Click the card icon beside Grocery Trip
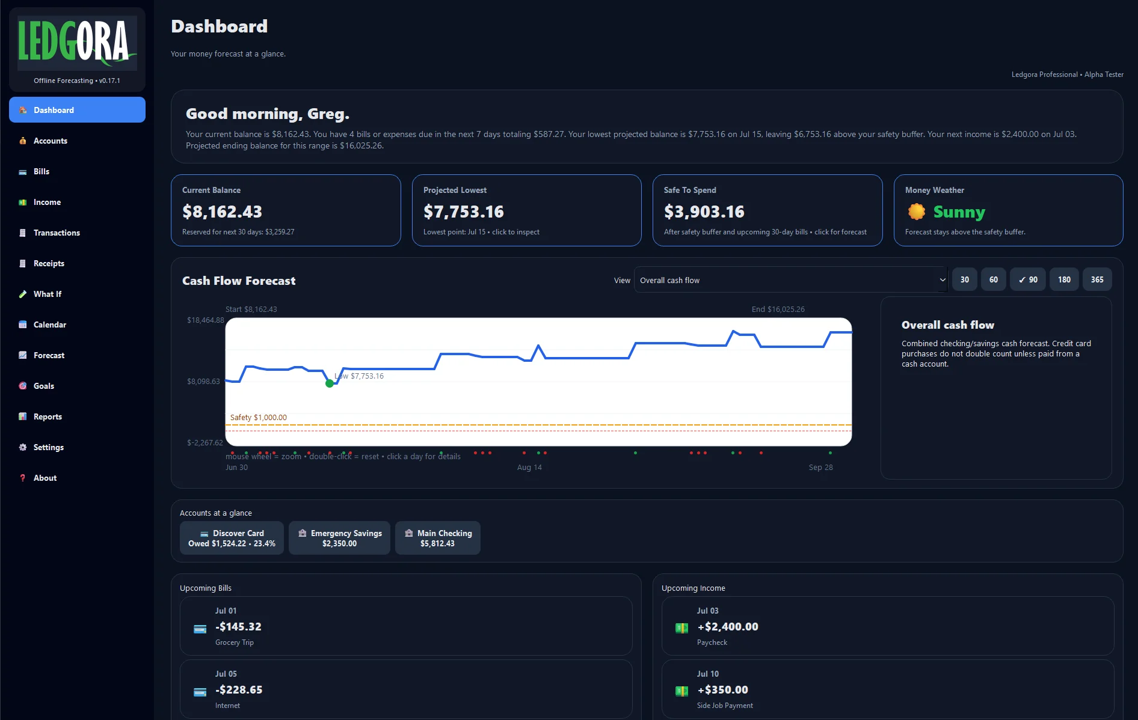The height and width of the screenshot is (720, 1138). tap(200, 629)
